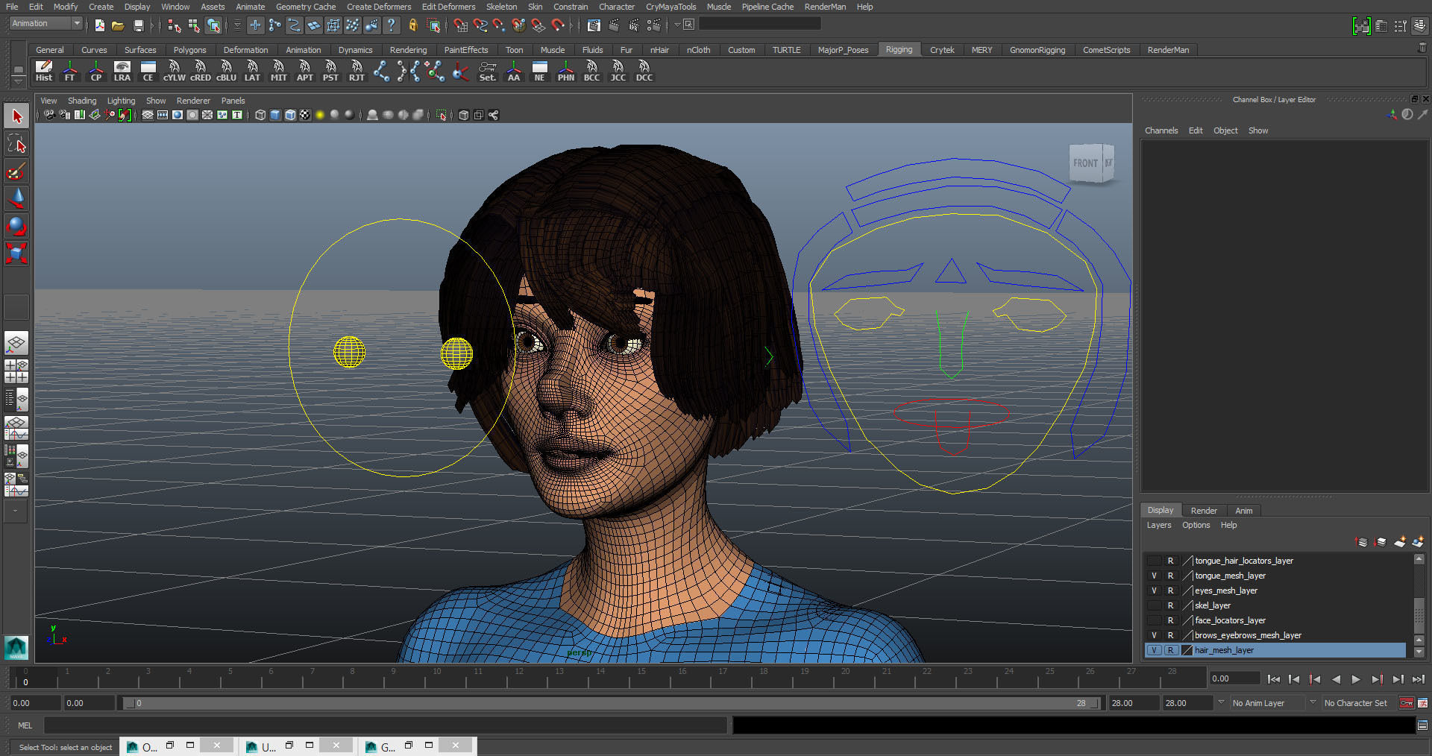Click the FT shelf button
Screen dimensions: 1432x756
pyautogui.click(x=70, y=72)
